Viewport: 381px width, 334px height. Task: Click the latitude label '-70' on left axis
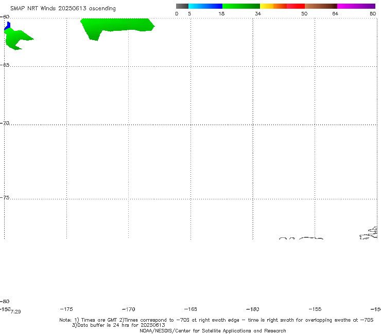[5, 123]
